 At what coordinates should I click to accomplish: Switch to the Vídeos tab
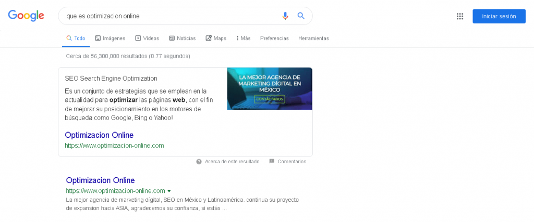point(147,38)
